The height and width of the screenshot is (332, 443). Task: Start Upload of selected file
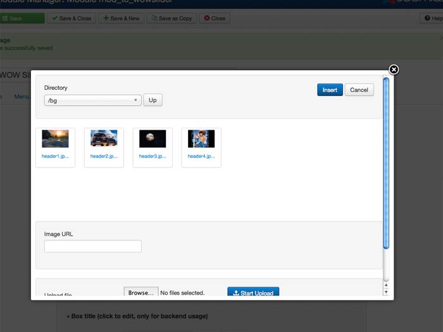pyautogui.click(x=253, y=293)
